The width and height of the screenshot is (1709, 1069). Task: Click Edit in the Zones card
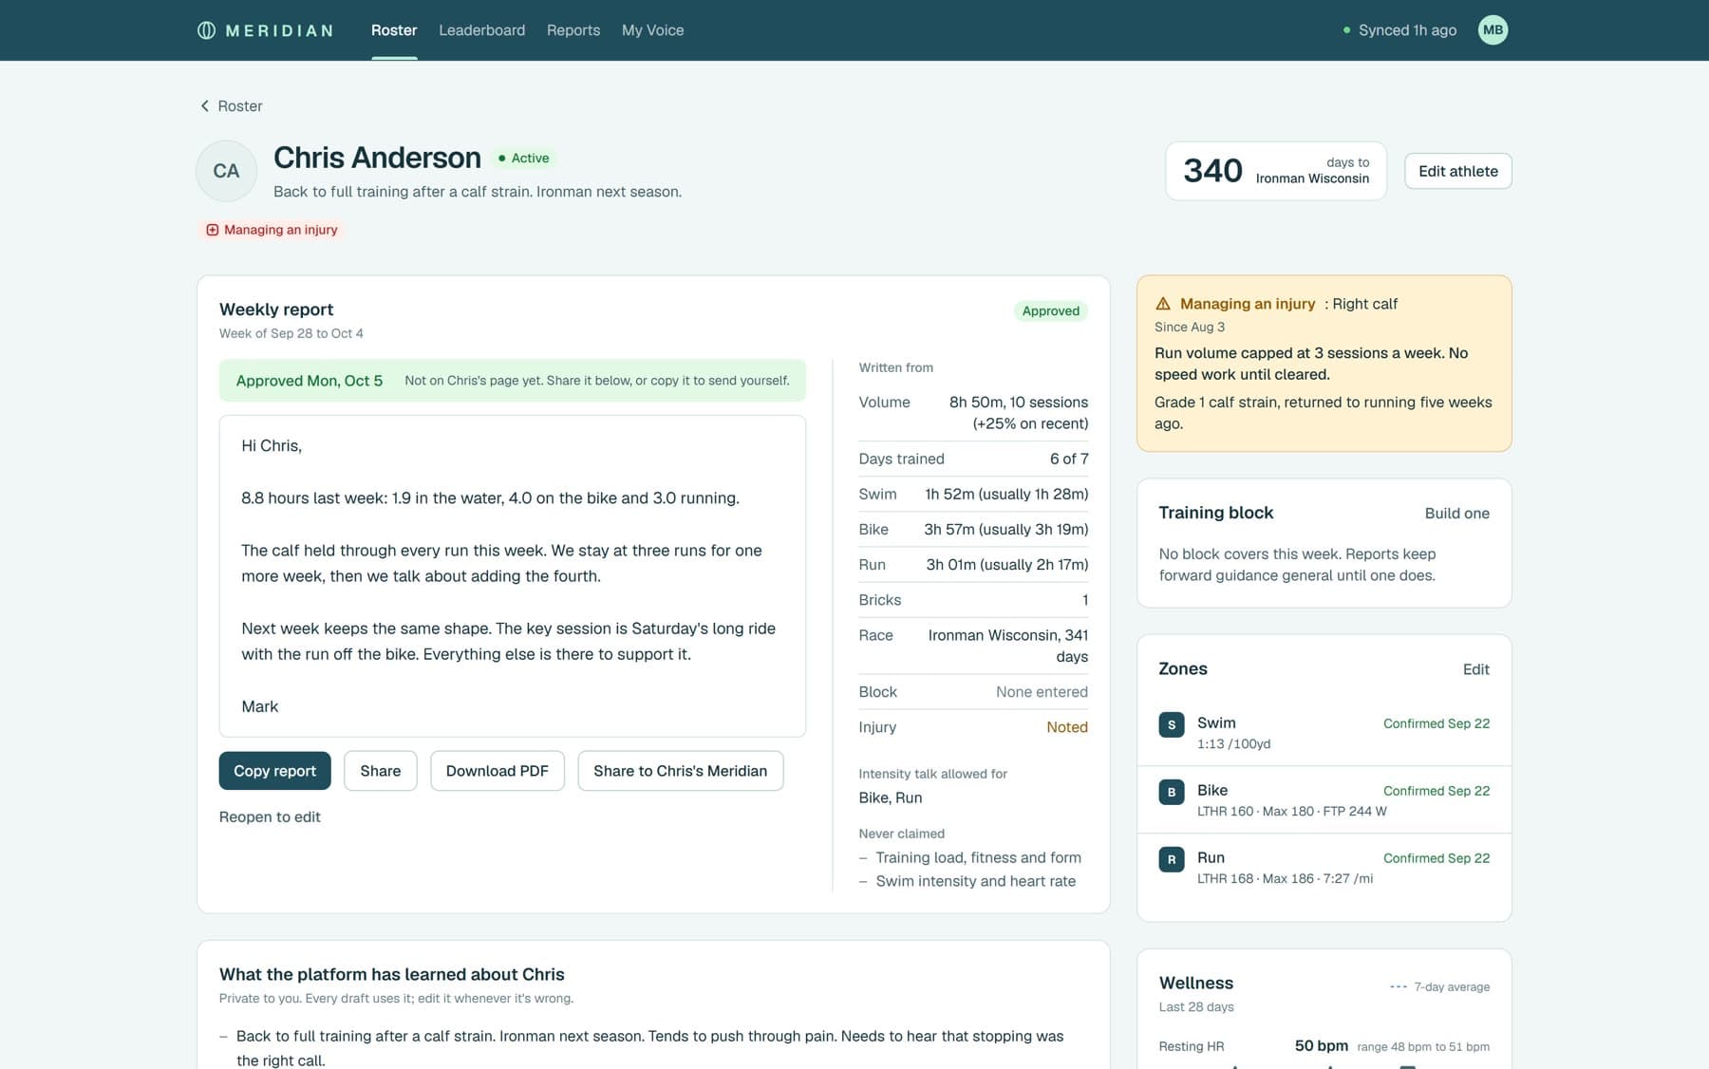(x=1475, y=669)
